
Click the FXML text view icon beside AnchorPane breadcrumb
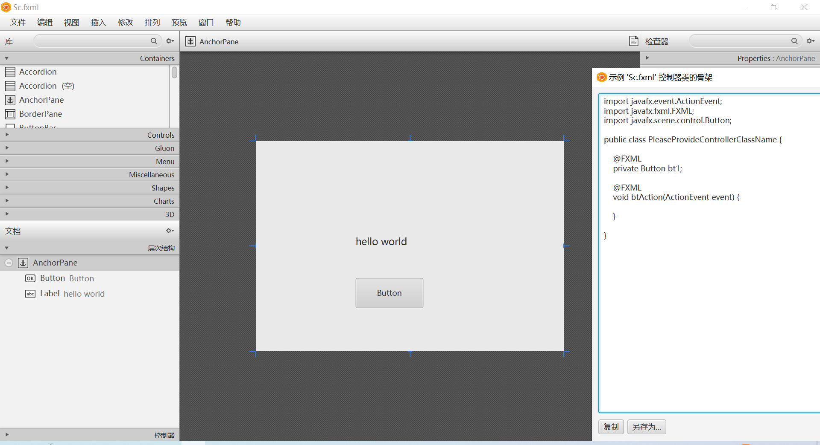click(634, 41)
